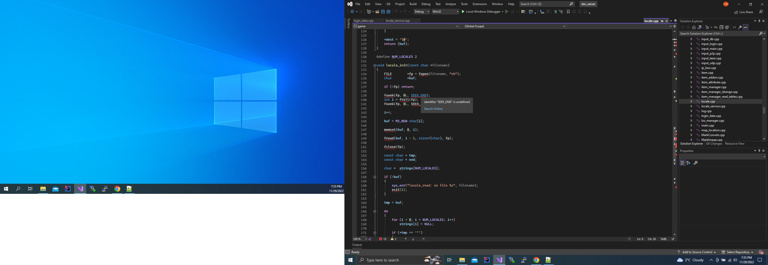Expand the main.cpp node in Solution Explorer

point(691,125)
